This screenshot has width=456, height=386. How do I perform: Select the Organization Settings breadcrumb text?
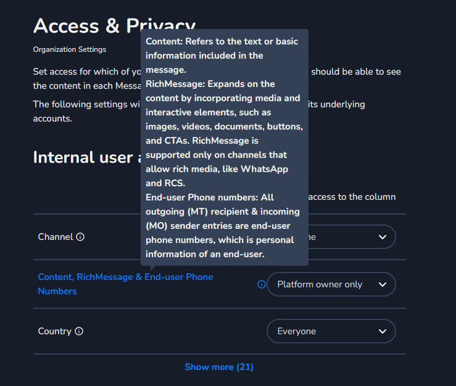pos(70,49)
